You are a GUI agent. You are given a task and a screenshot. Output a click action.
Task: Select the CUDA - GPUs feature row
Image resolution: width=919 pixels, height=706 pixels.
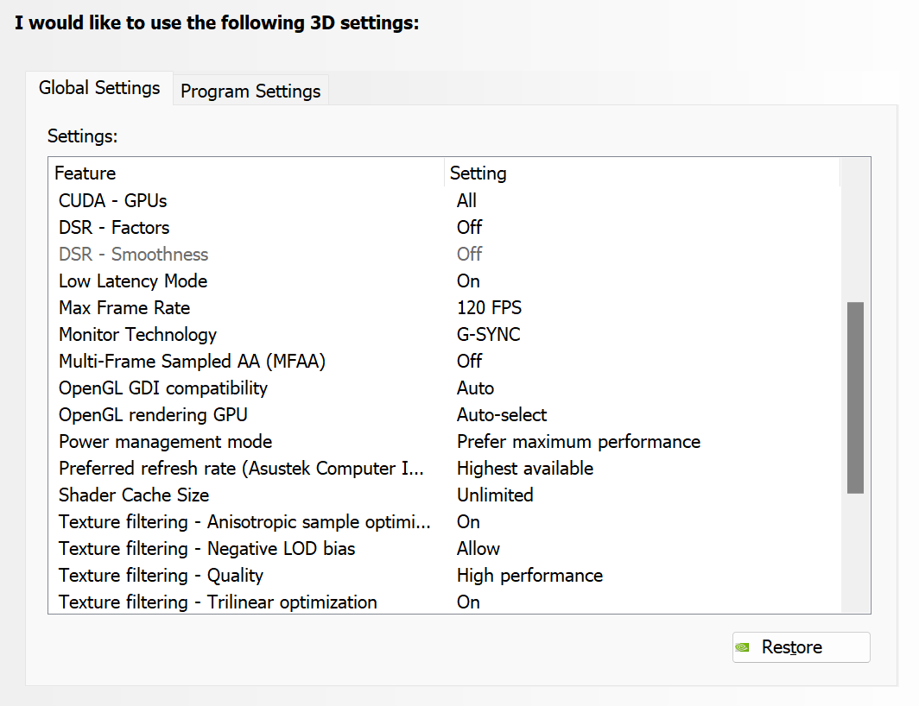coord(113,201)
